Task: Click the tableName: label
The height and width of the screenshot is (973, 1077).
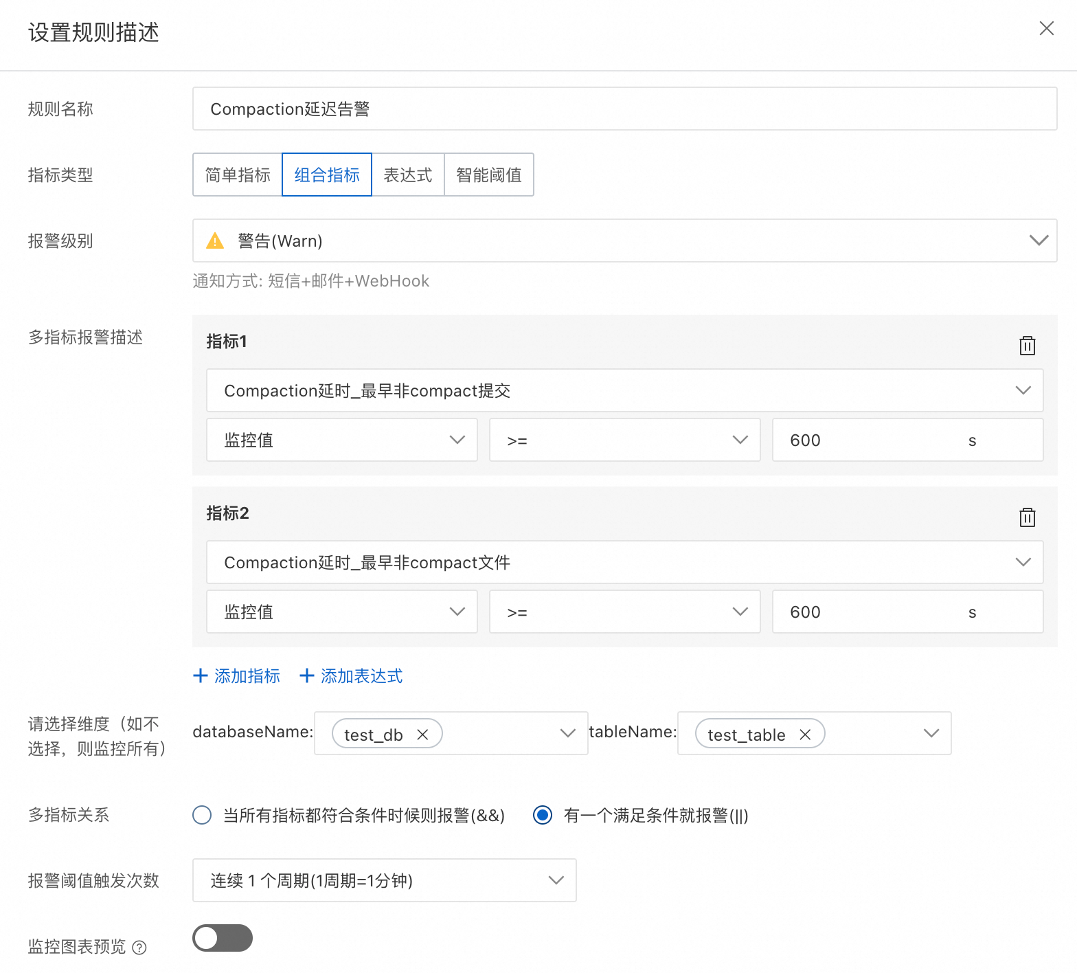Action: click(633, 732)
